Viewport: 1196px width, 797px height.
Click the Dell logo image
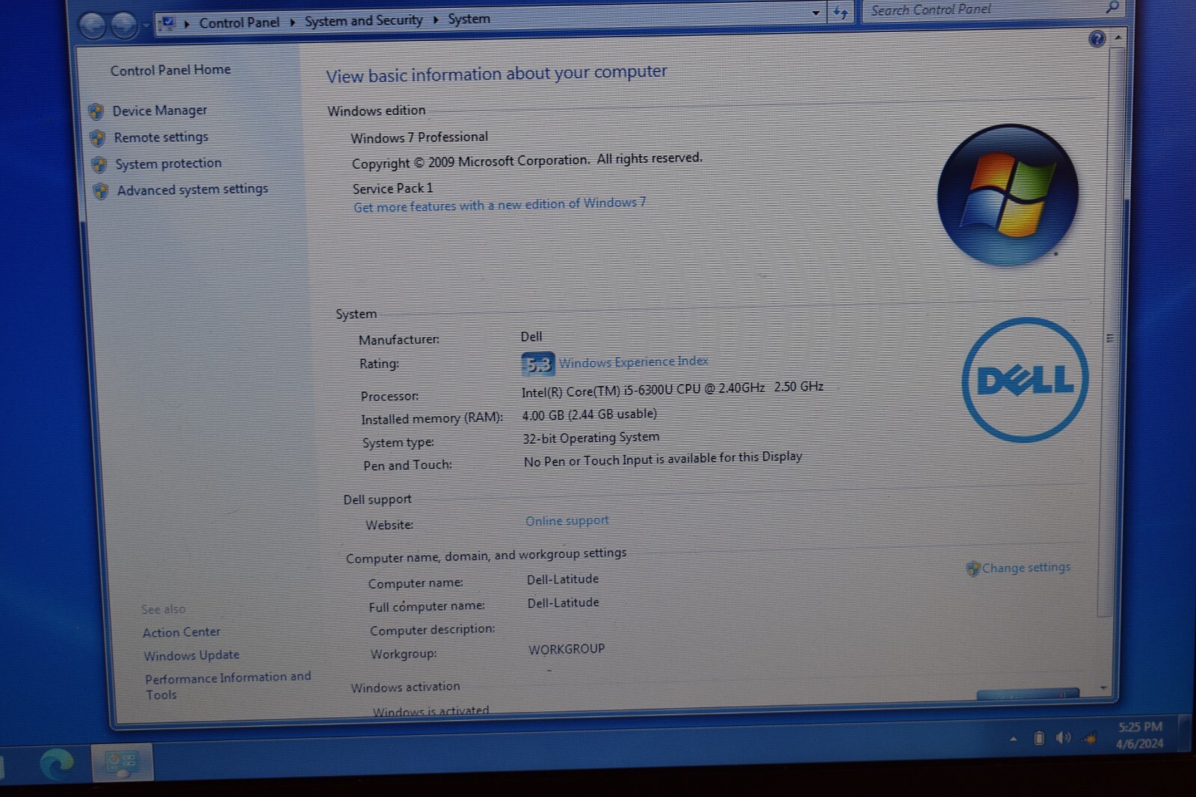(x=1025, y=379)
